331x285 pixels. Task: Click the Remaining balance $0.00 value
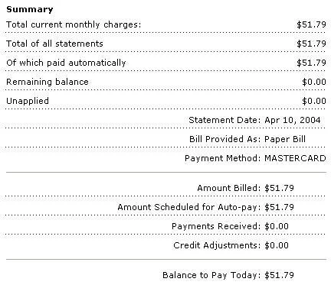[314, 82]
